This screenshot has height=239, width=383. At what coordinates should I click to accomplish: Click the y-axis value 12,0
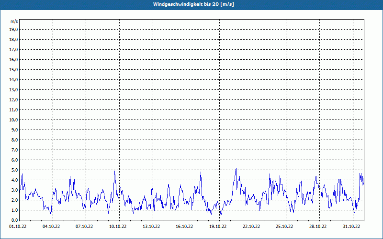pyautogui.click(x=13, y=99)
